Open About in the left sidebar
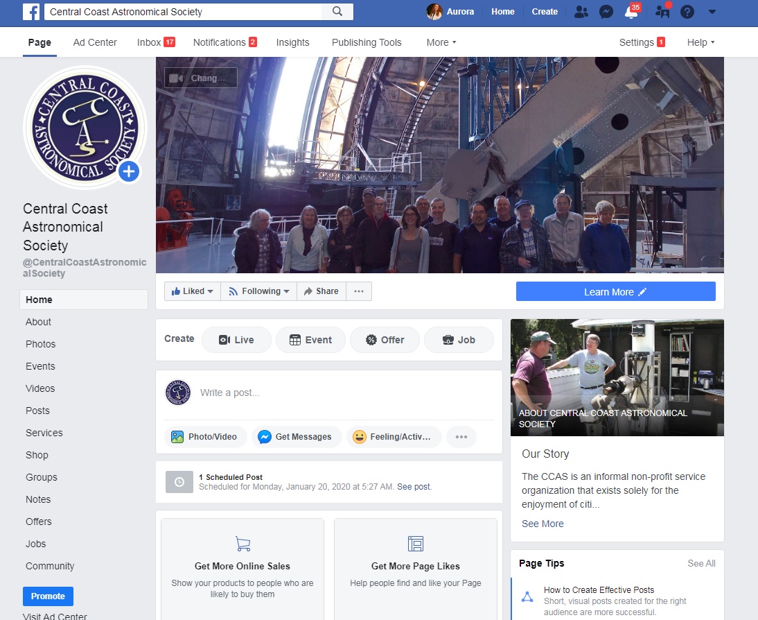The image size is (758, 620). click(x=38, y=322)
